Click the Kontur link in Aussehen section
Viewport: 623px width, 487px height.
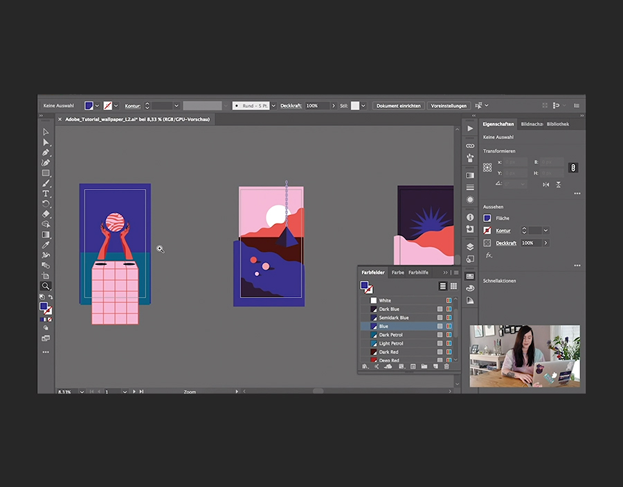click(503, 230)
